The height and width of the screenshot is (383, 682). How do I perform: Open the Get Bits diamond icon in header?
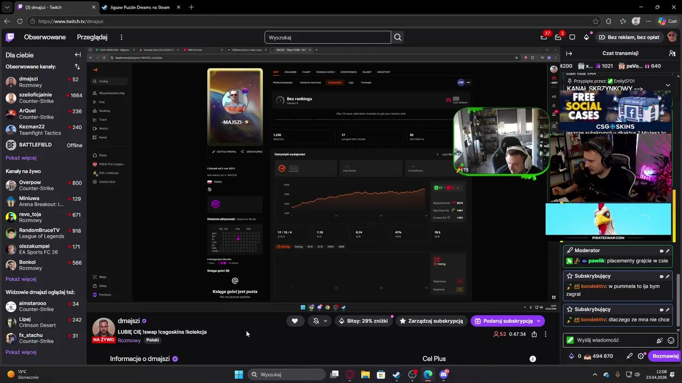tap(587, 37)
